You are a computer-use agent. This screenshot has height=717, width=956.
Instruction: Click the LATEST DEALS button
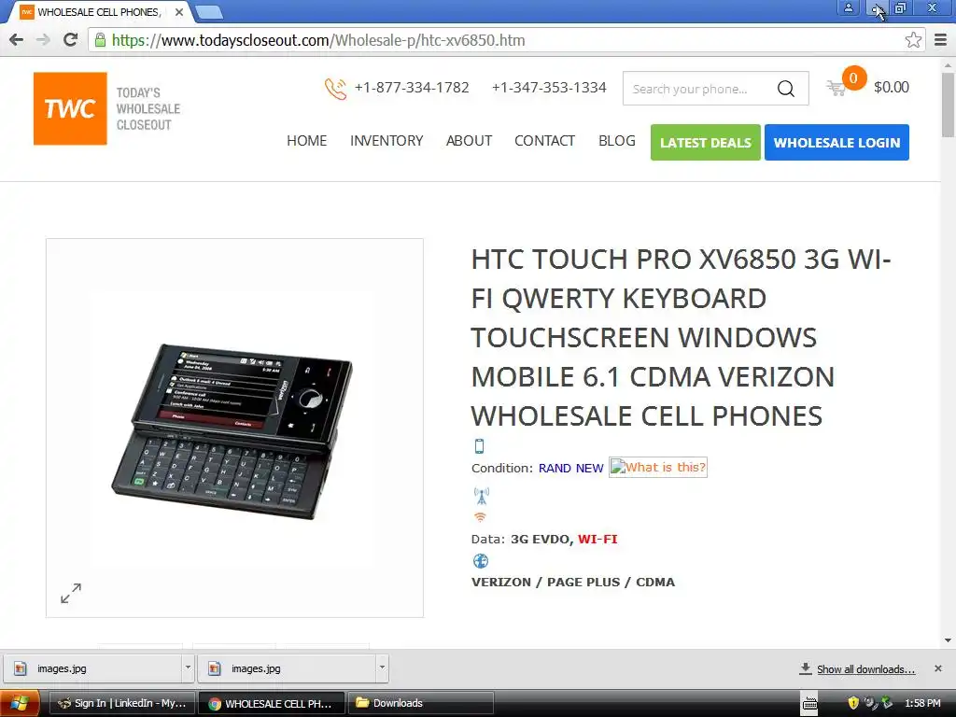[x=706, y=143]
